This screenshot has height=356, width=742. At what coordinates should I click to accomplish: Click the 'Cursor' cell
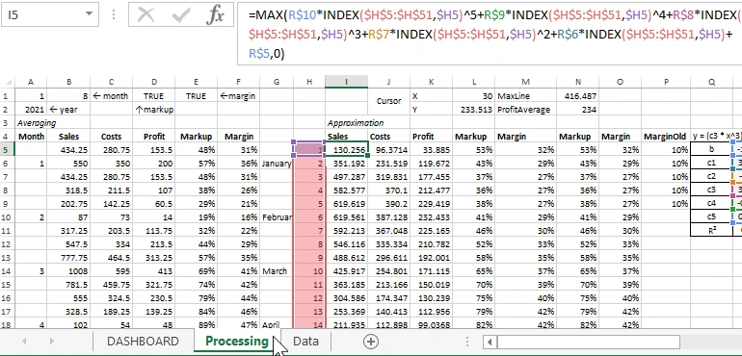click(389, 101)
